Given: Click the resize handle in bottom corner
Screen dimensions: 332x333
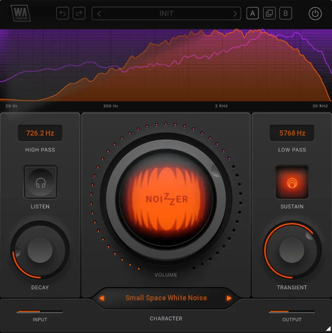Looking at the screenshot, I should click(x=328, y=329).
